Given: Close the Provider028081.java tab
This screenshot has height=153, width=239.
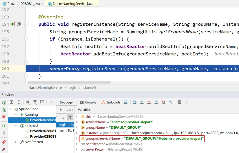Looking at the screenshot, I should pyautogui.click(x=42, y=4).
